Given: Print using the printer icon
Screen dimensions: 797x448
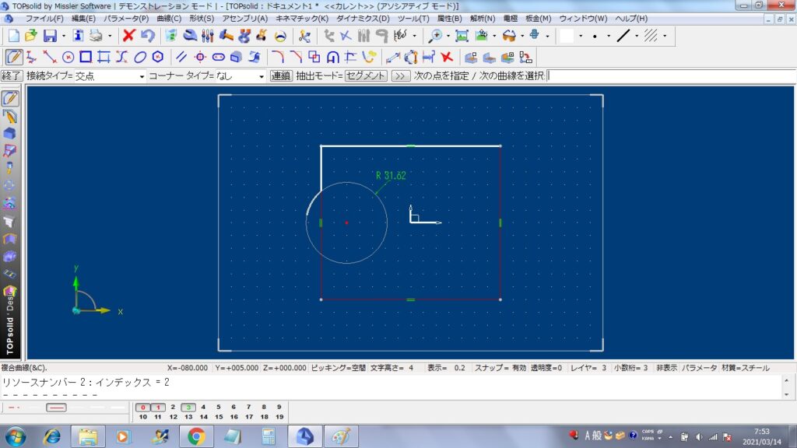Looking at the screenshot, I should pyautogui.click(x=96, y=36).
